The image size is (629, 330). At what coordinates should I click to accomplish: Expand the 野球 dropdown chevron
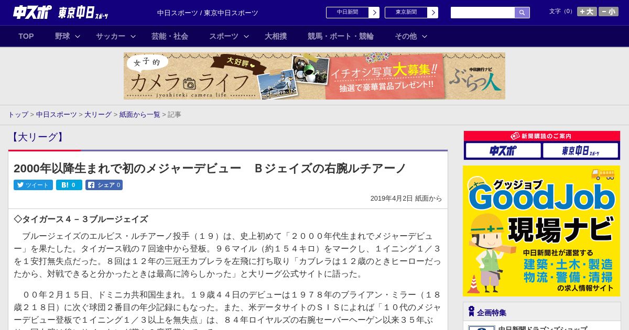click(x=78, y=36)
